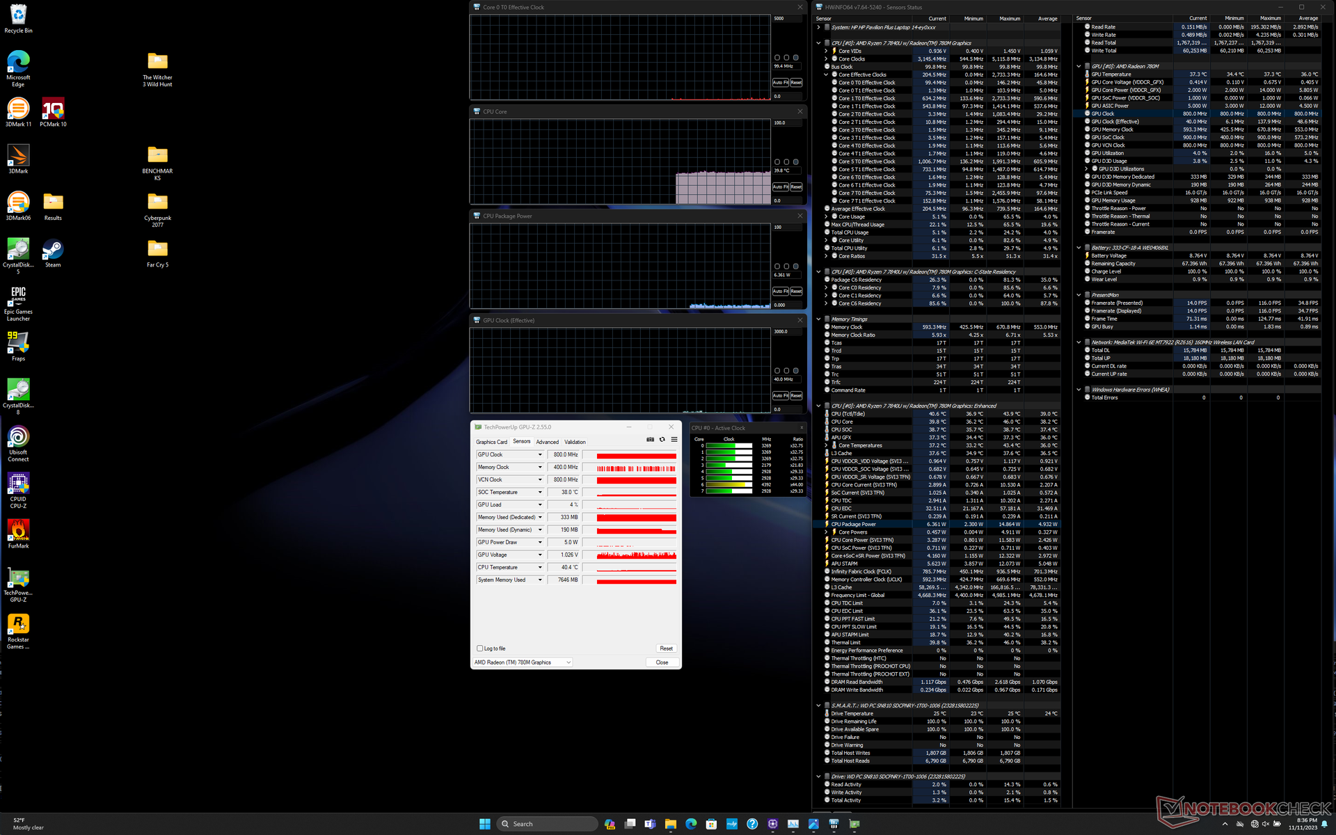Open the BENCHMARKS folder on desktop
This screenshot has width=1336, height=835.
pos(157,162)
